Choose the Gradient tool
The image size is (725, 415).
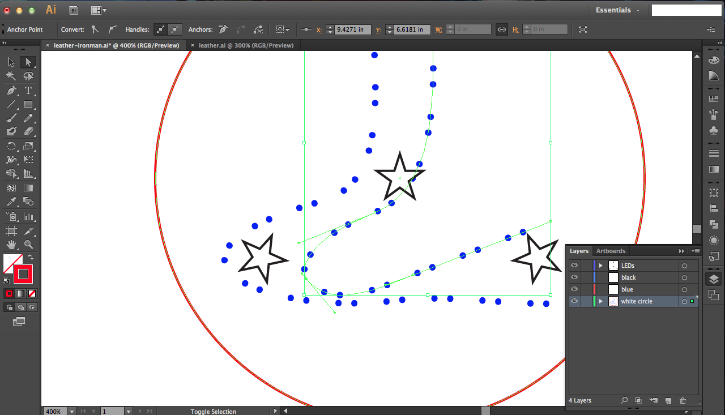click(x=28, y=188)
